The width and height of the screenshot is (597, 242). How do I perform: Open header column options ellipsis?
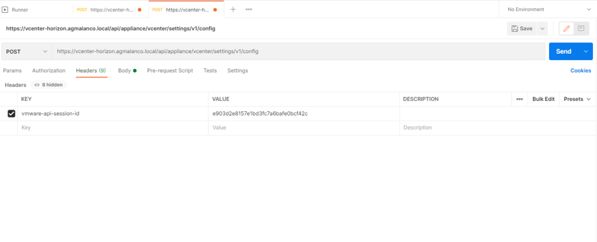pos(519,99)
